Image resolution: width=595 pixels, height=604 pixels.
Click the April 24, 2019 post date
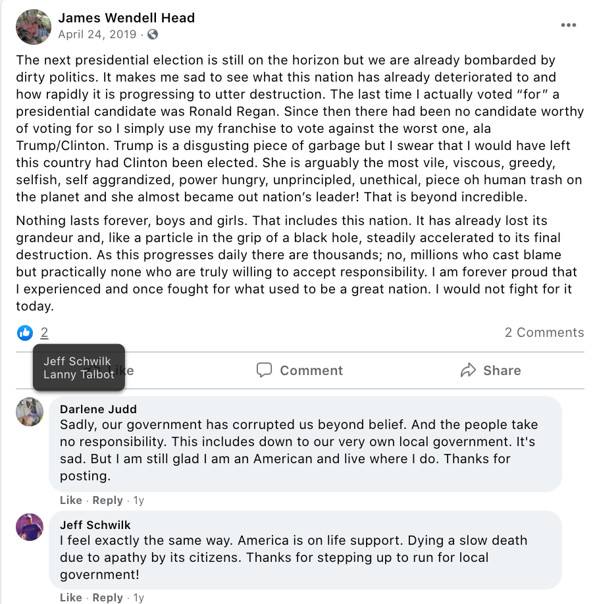[97, 34]
